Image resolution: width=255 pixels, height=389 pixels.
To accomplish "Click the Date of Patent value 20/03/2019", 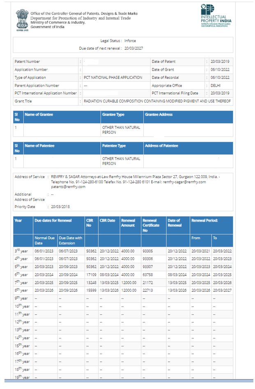I will [220, 62].
